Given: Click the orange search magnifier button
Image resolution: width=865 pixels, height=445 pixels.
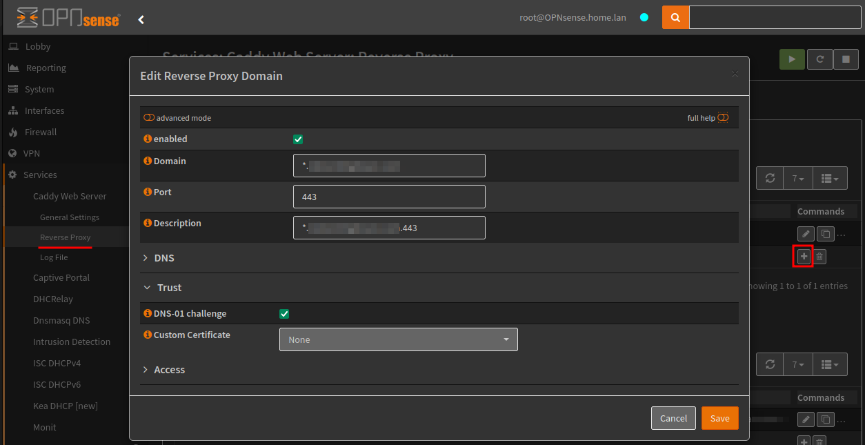Looking at the screenshot, I should (675, 18).
